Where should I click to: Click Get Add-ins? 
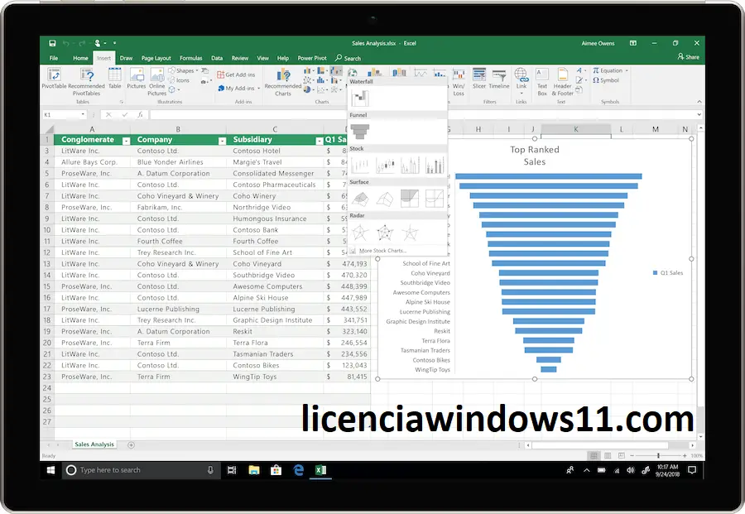pos(236,74)
